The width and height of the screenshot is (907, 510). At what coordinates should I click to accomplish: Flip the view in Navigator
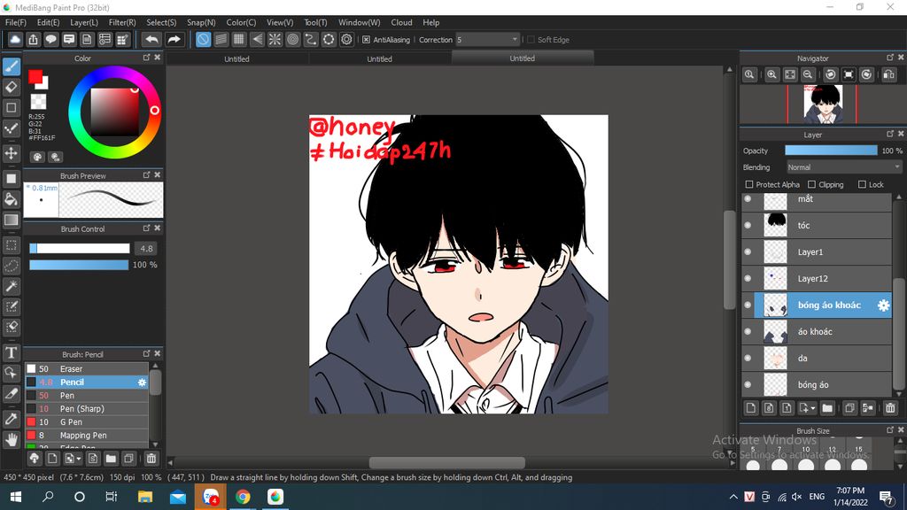(889, 74)
